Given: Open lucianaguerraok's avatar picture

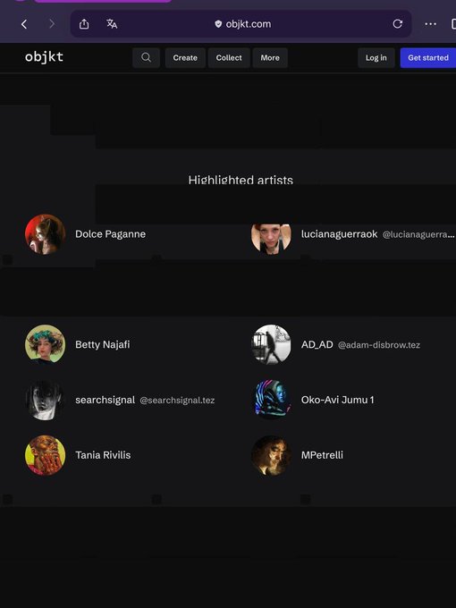Looking at the screenshot, I should click(x=271, y=238).
